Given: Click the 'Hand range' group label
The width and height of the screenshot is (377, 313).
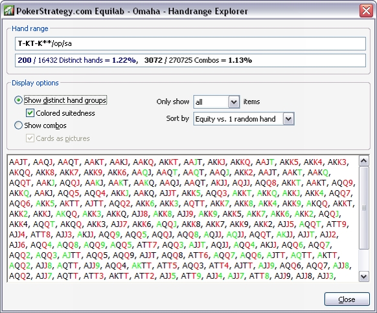Looking at the screenshot, I should 30,28.
